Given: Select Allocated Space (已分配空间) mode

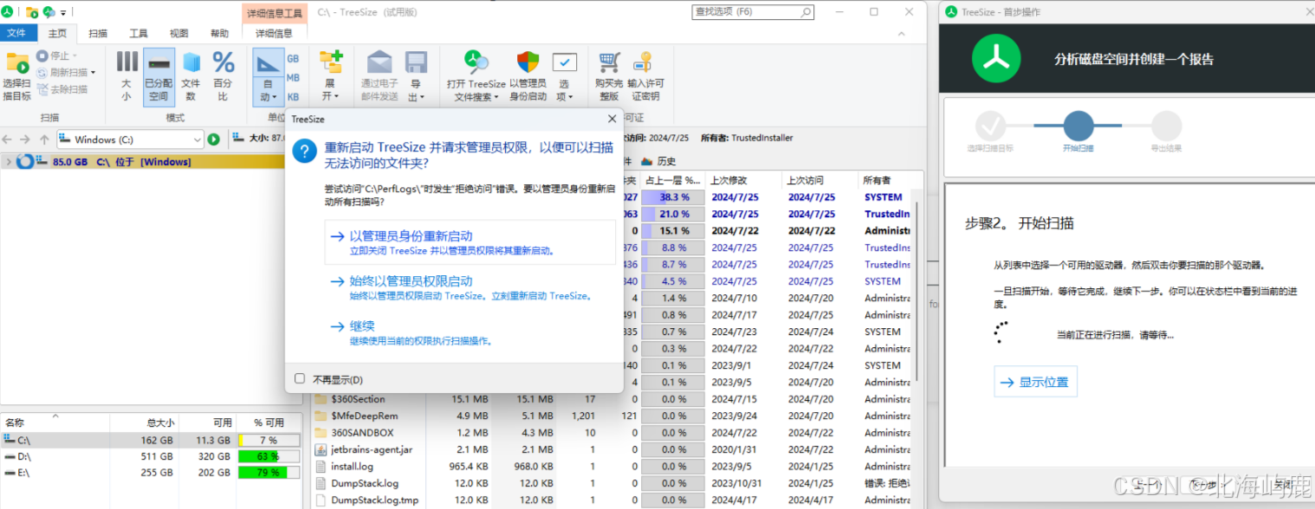Looking at the screenshot, I should pos(159,76).
